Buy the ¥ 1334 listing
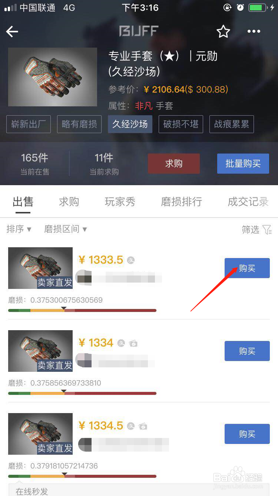 pos(247,351)
